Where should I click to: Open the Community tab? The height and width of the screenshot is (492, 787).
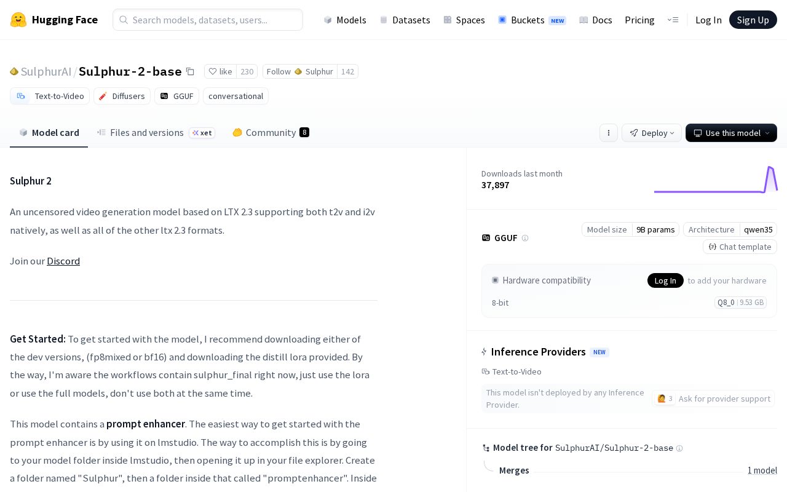(x=271, y=133)
